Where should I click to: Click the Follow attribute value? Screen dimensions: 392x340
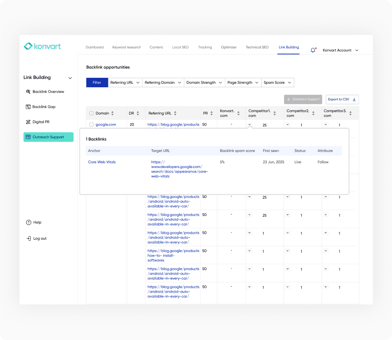(323, 162)
